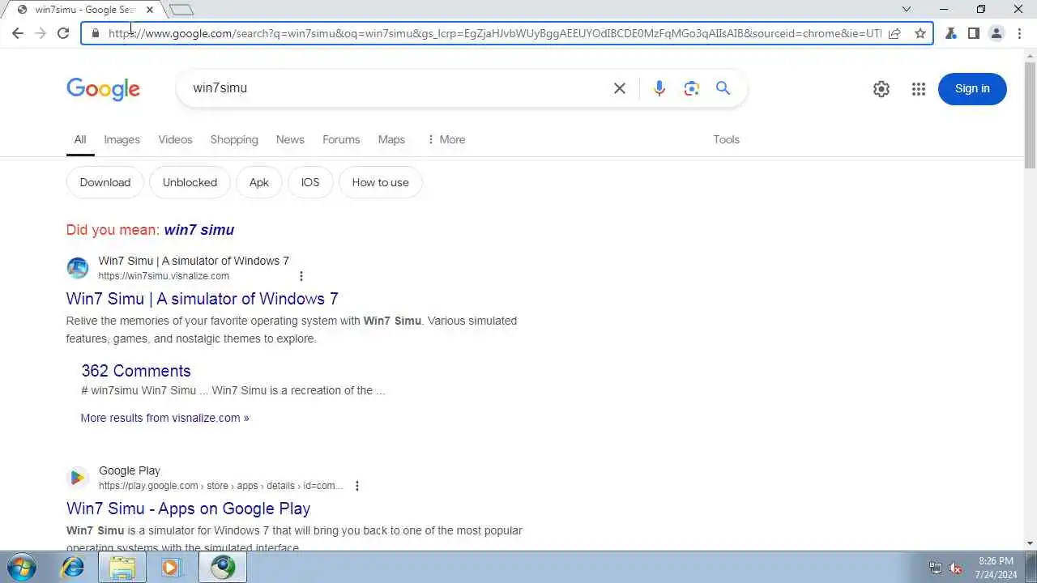This screenshot has width=1037, height=583.
Task: Bookmark this page with the star icon
Action: point(920,33)
